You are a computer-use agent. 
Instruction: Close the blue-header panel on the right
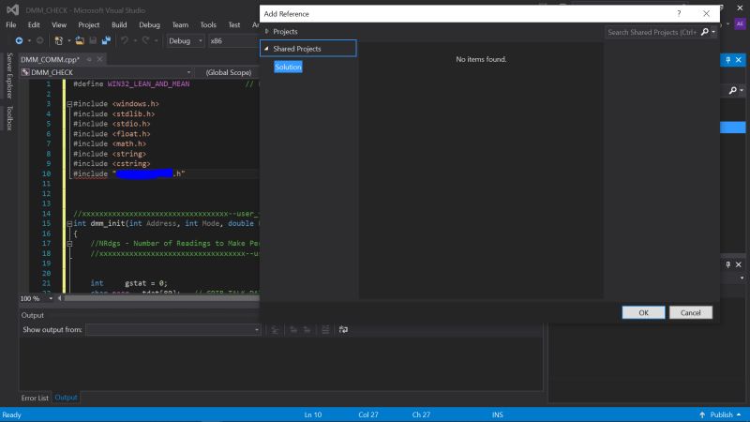[739, 60]
